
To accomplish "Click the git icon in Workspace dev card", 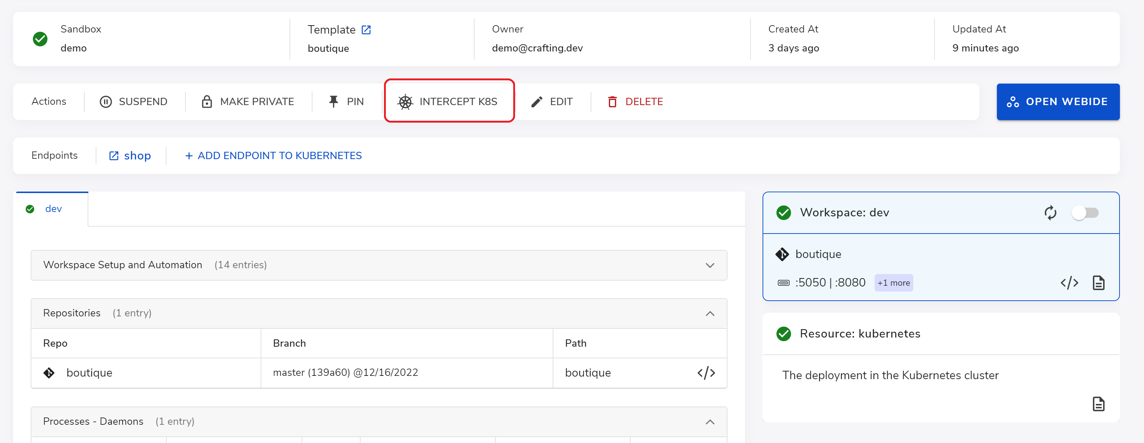I will 782,254.
